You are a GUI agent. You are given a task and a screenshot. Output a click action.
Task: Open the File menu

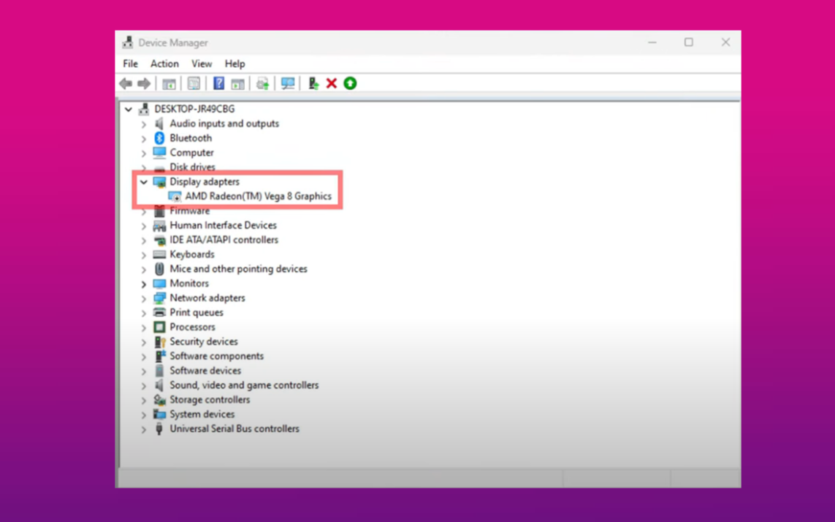pyautogui.click(x=130, y=64)
